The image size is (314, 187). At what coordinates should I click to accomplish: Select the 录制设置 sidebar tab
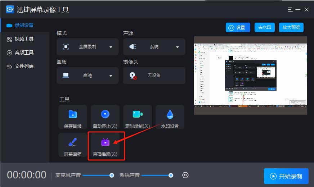25,26
